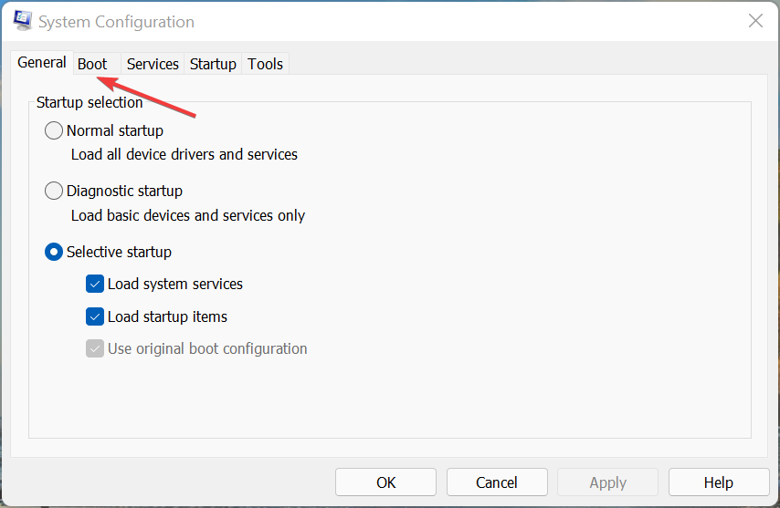Click the Startup selection group label
This screenshot has width=780, height=508.
click(90, 103)
